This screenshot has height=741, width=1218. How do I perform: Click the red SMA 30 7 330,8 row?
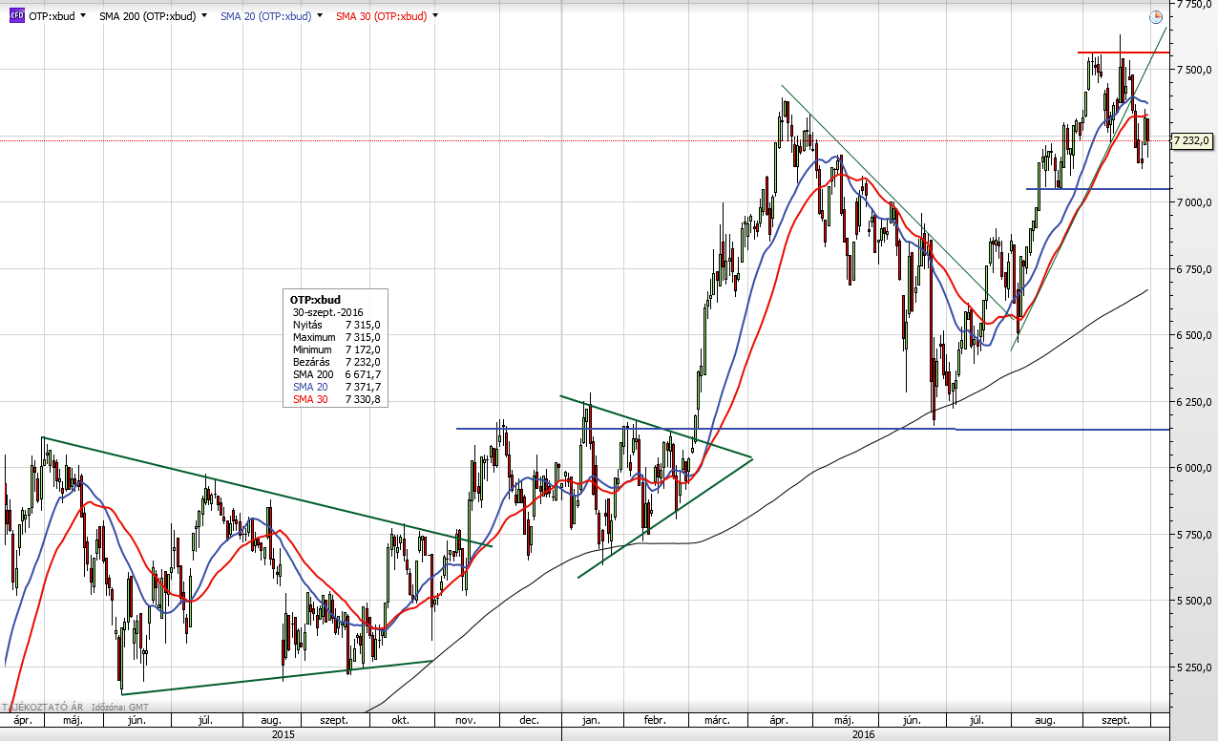click(x=336, y=399)
